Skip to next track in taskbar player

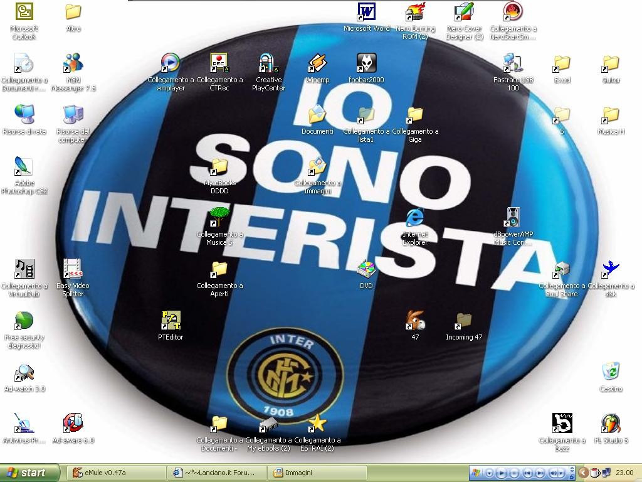(x=540, y=473)
